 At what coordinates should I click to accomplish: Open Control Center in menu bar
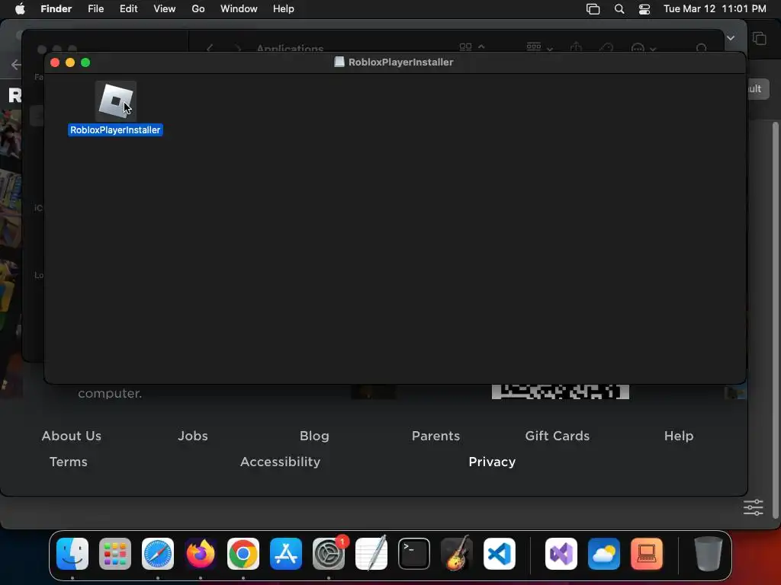click(644, 9)
